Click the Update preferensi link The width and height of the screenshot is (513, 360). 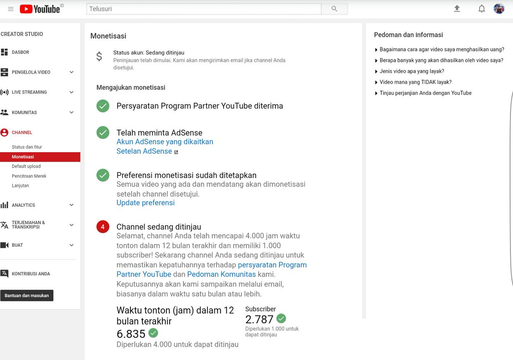pyautogui.click(x=145, y=203)
